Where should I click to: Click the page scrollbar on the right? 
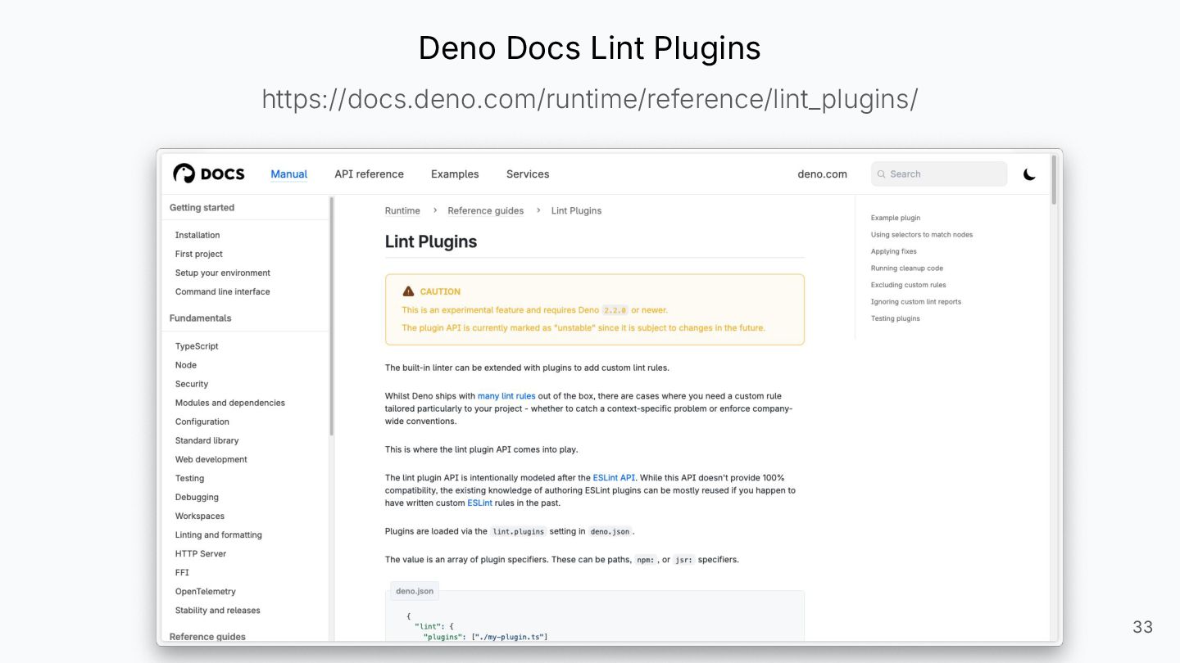tap(1055, 180)
